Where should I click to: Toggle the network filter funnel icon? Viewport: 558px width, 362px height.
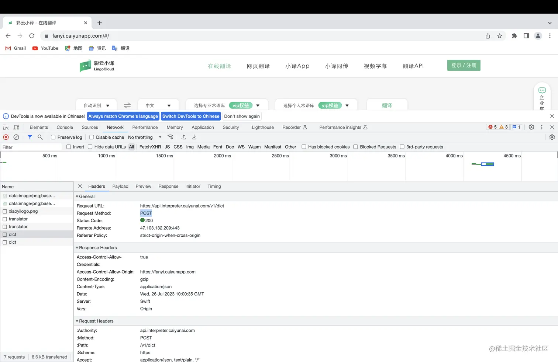pyautogui.click(x=30, y=137)
